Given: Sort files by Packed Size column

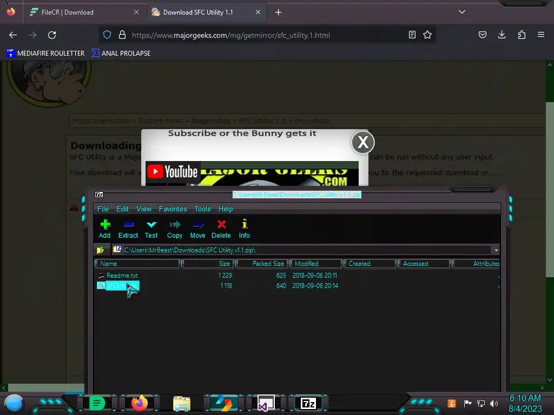Looking at the screenshot, I should point(262,264).
